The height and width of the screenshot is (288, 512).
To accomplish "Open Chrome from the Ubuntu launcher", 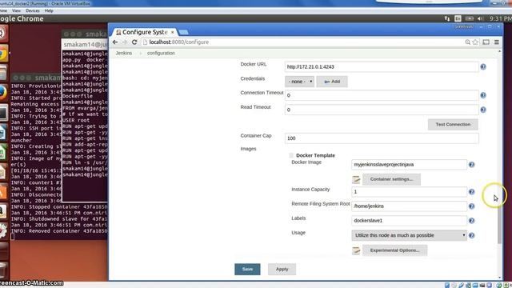I will click(3, 54).
